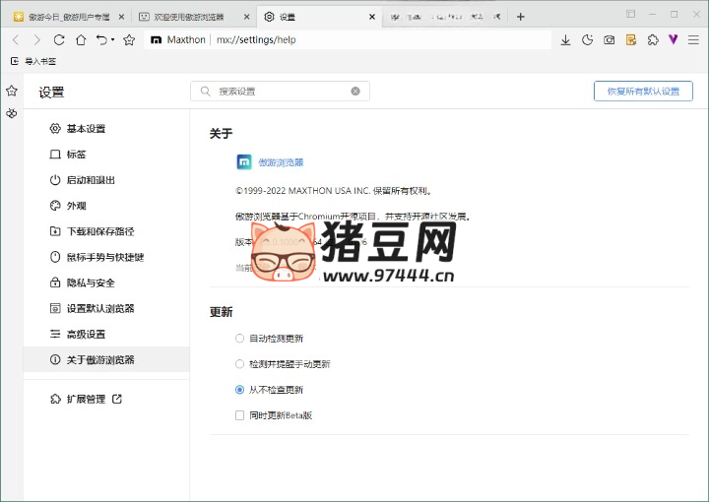Enable 同时更新Beta版 checkbox

(x=239, y=415)
